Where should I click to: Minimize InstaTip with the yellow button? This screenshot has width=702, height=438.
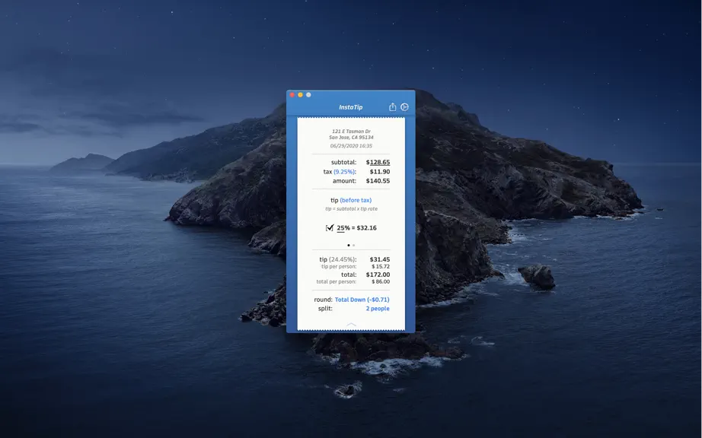300,95
